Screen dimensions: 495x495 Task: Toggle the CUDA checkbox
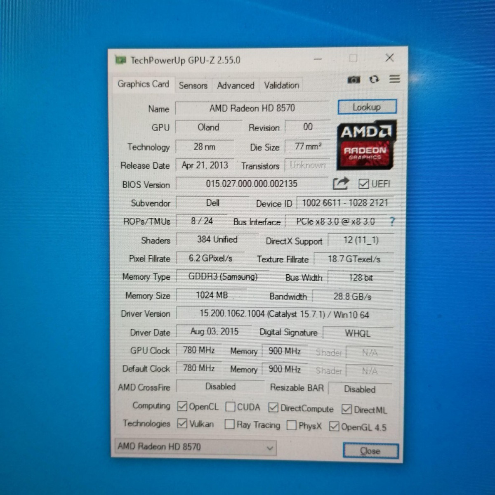tap(231, 407)
